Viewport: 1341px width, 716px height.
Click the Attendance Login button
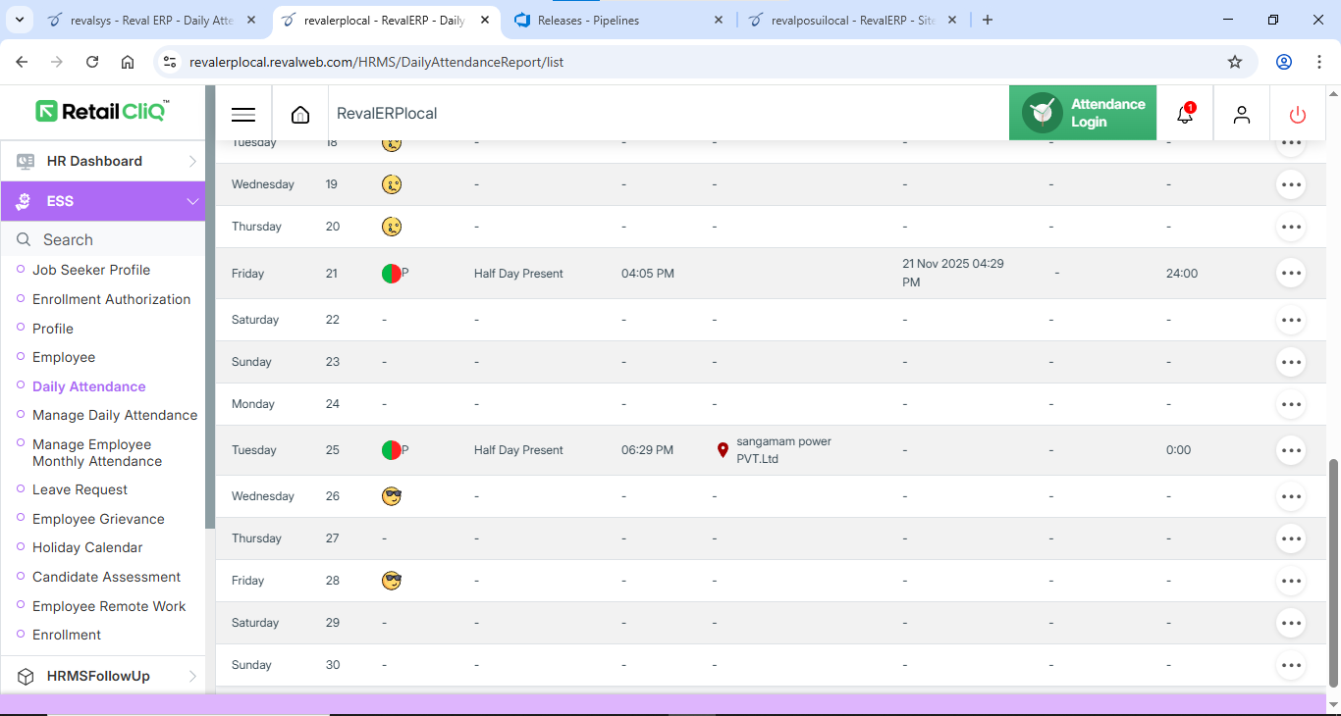point(1083,113)
